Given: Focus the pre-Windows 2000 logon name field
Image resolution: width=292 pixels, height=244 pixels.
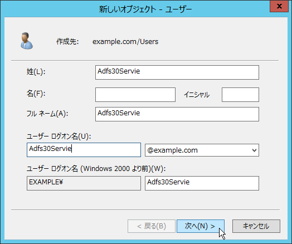Looking at the screenshot, I should 202,183.
